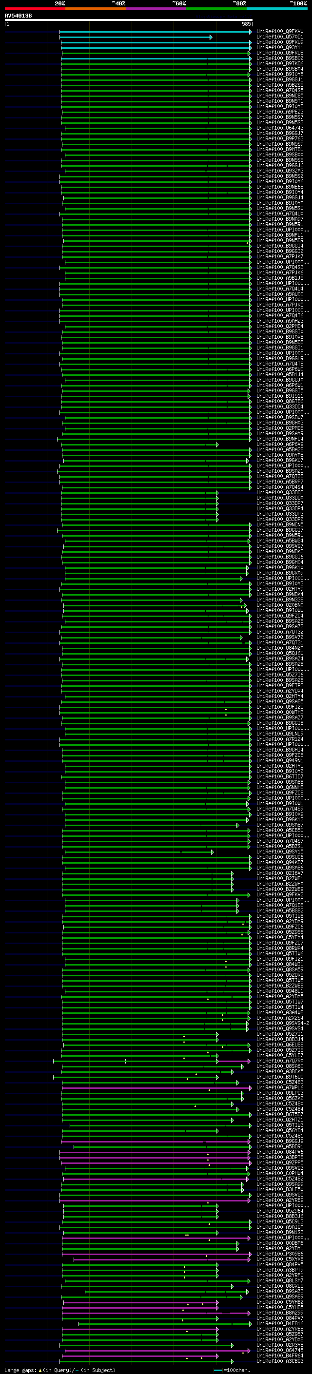Select hit label UniRef100_A9PEZ3

coord(280,112)
